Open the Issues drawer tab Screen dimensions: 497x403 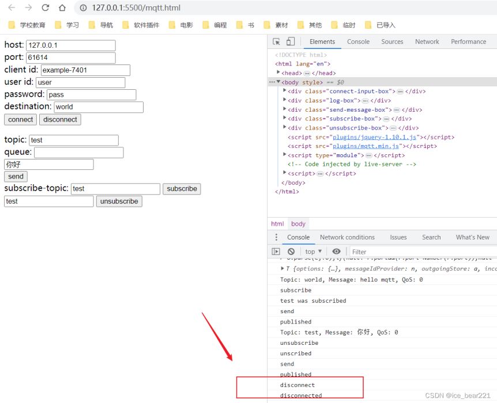click(398, 237)
